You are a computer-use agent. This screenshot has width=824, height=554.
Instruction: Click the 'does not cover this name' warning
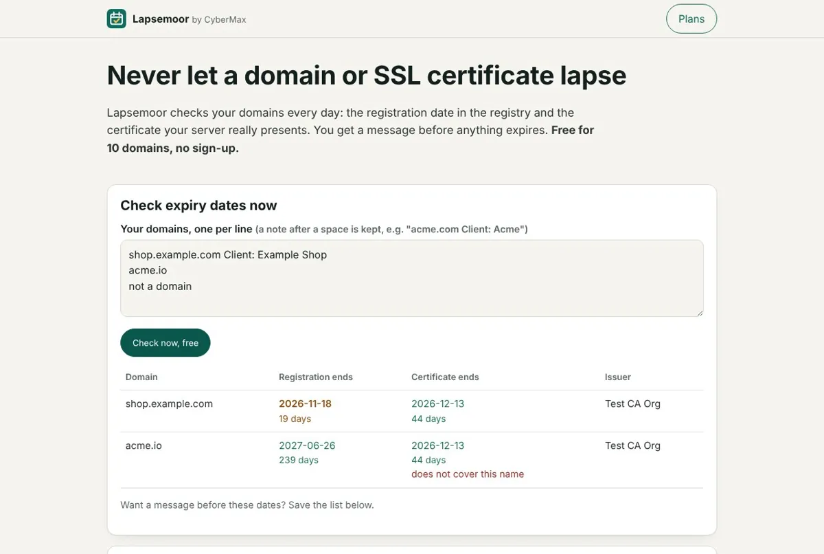tap(468, 474)
